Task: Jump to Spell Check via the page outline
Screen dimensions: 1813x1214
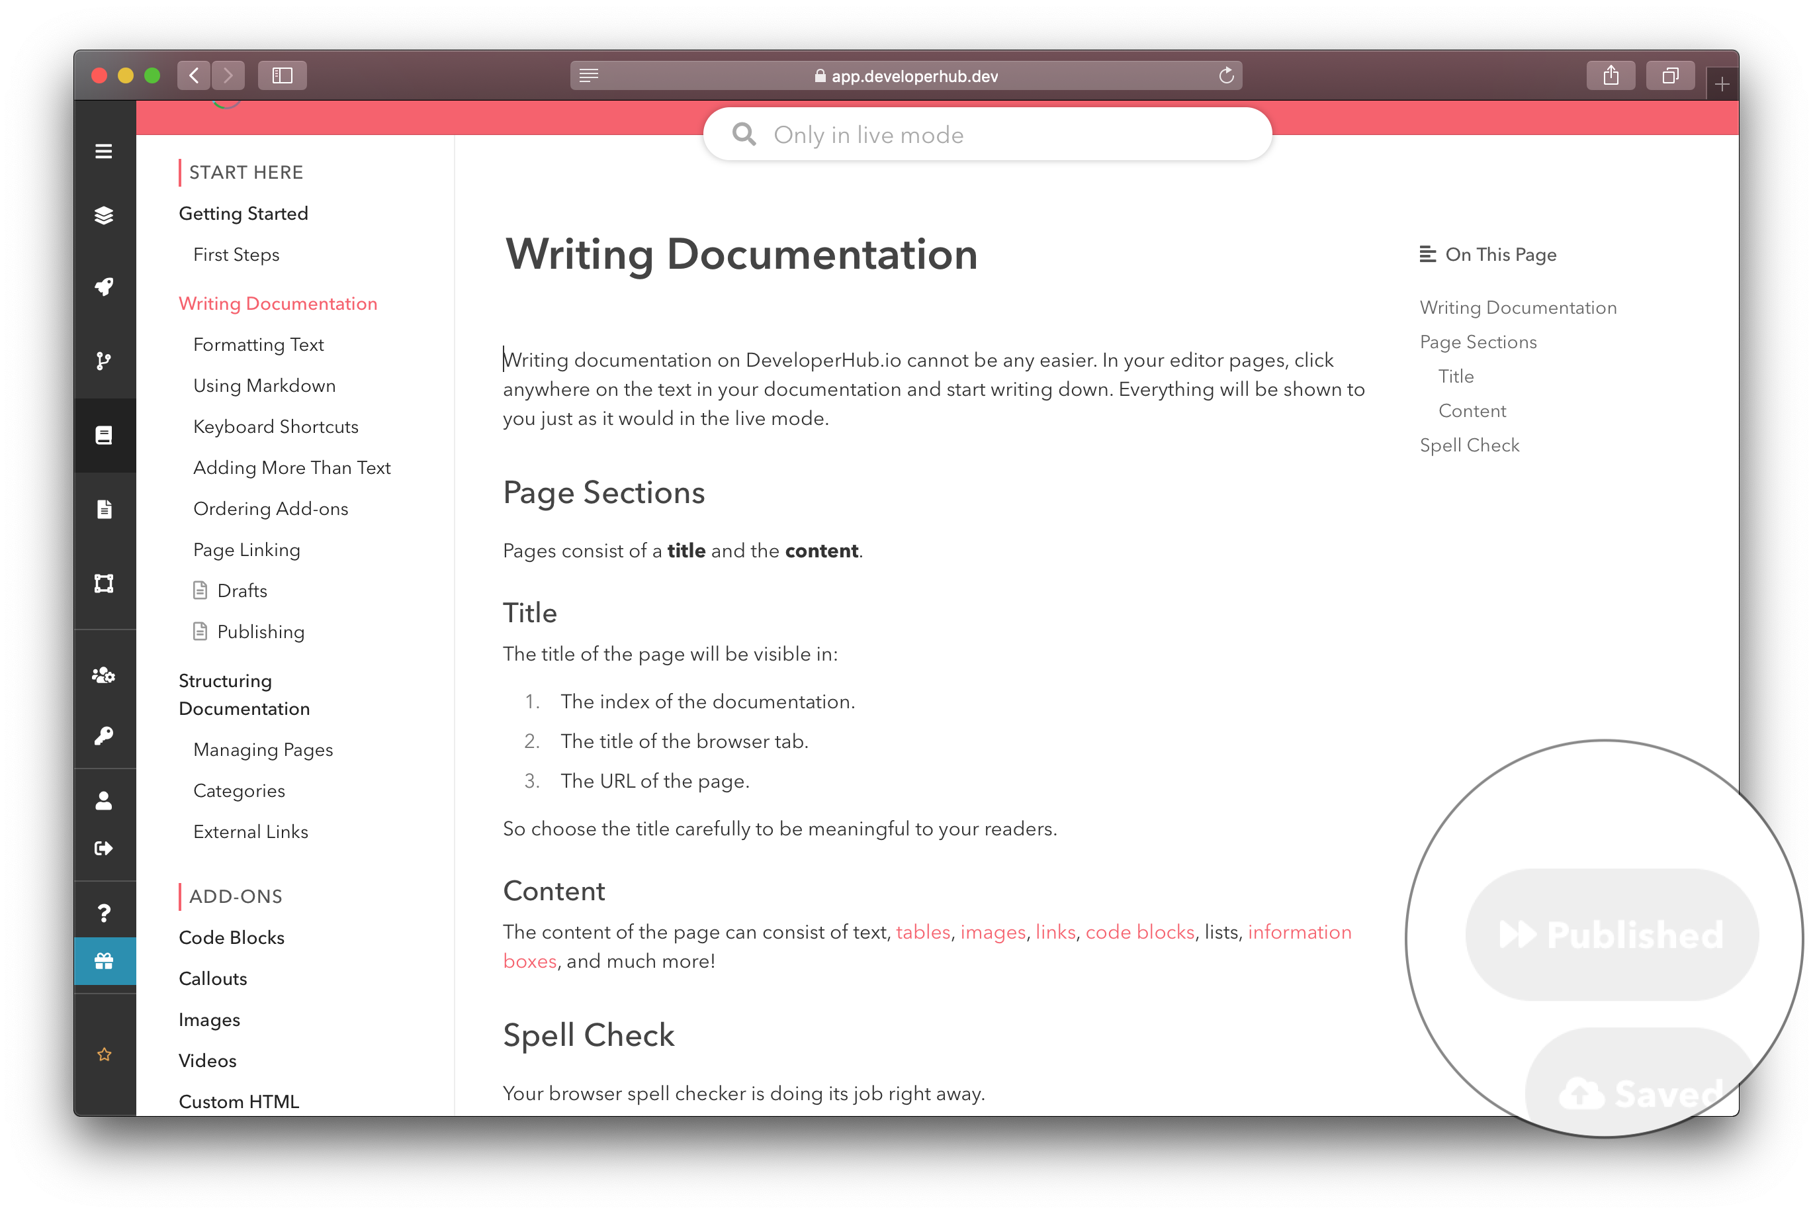Action: [x=1469, y=444]
